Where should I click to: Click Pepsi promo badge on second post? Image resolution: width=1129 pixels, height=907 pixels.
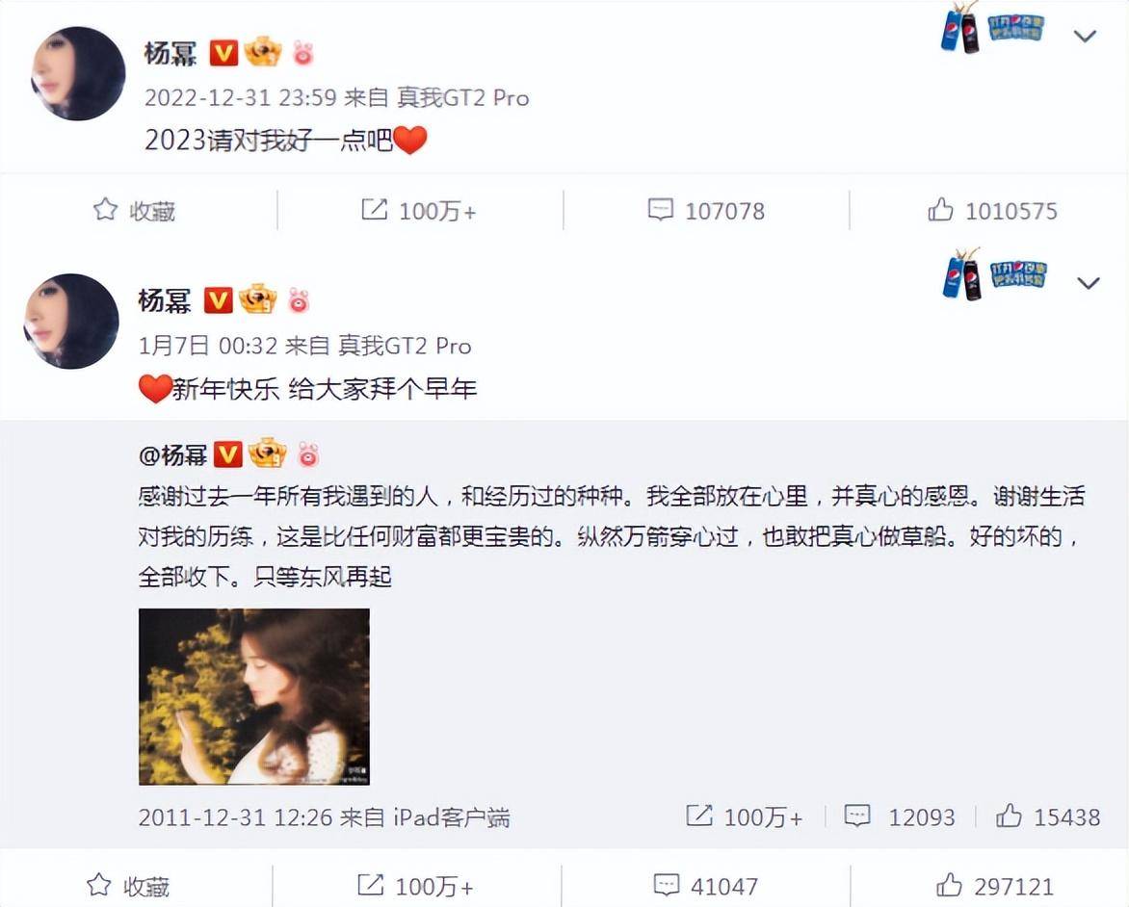tap(993, 273)
